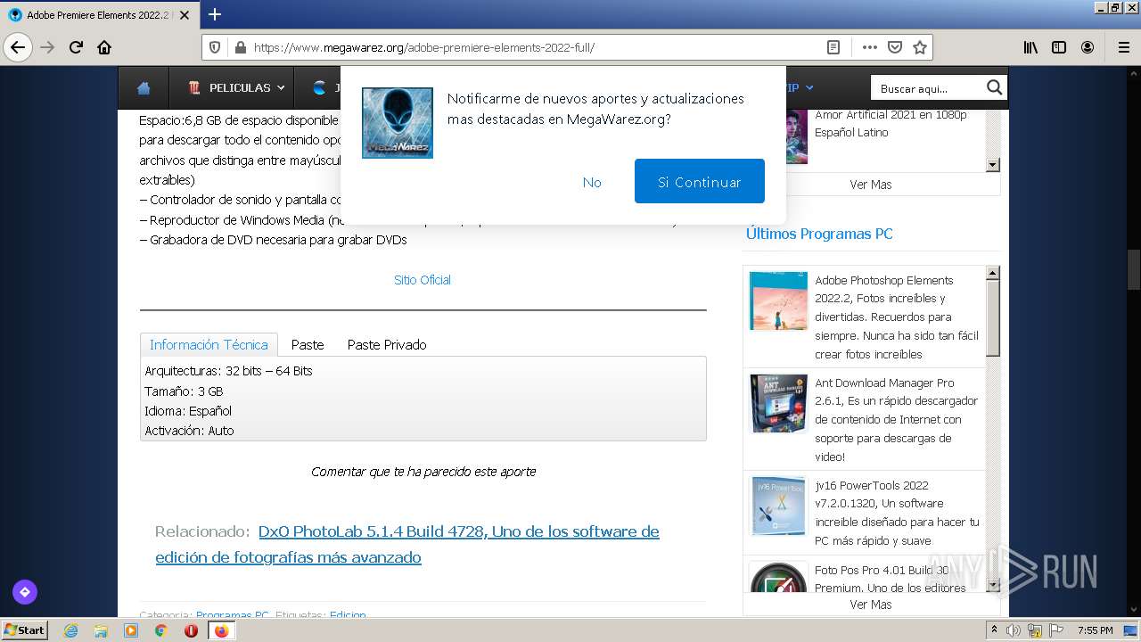Open File Explorer from the taskbar
Viewport: 1141px width, 642px height.
[101, 630]
